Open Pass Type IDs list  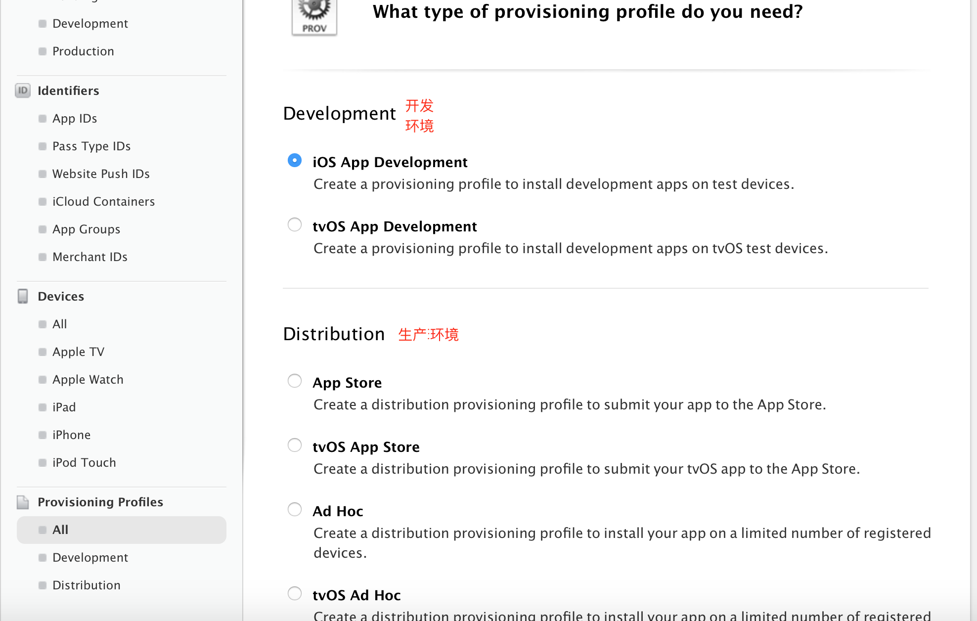tap(91, 146)
